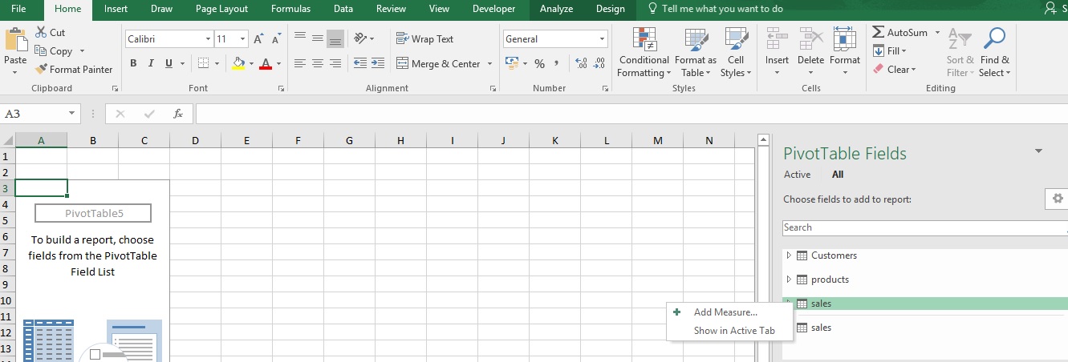Click Decrease Font Size icon
This screenshot has height=362, width=1068.
coord(277,38)
